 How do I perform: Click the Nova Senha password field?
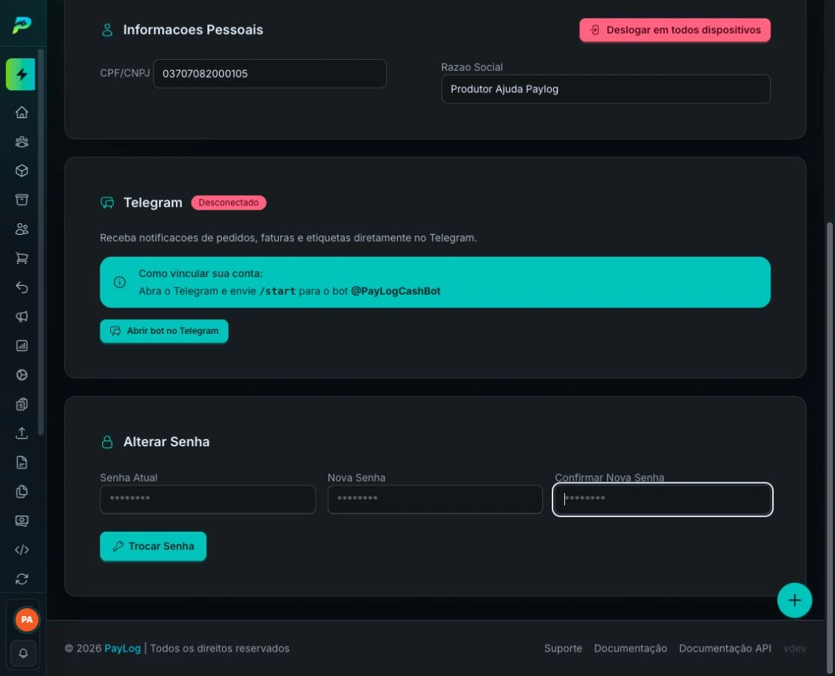(x=435, y=499)
